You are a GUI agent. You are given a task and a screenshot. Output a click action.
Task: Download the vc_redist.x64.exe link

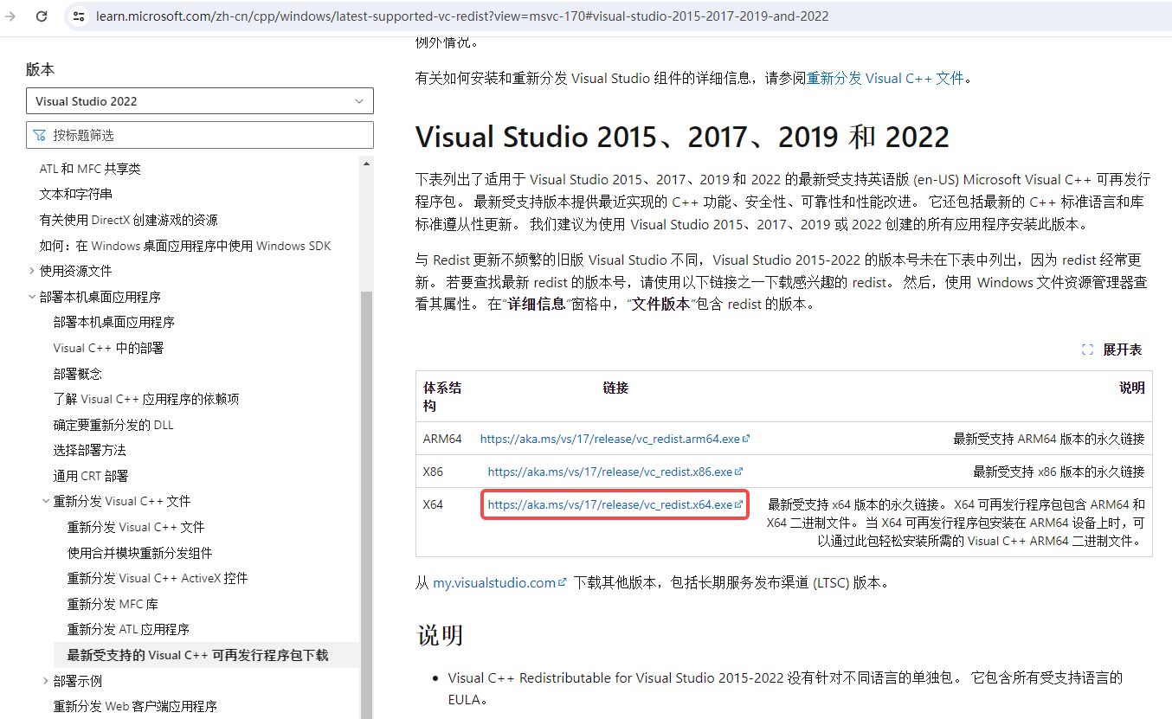pos(610,504)
